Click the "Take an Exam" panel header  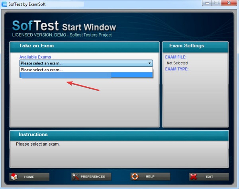(x=84, y=47)
